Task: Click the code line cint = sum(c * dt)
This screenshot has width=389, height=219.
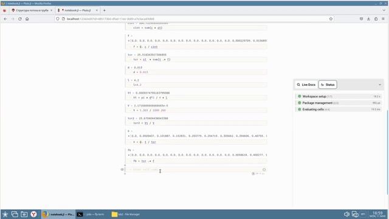Action: click(x=148, y=28)
